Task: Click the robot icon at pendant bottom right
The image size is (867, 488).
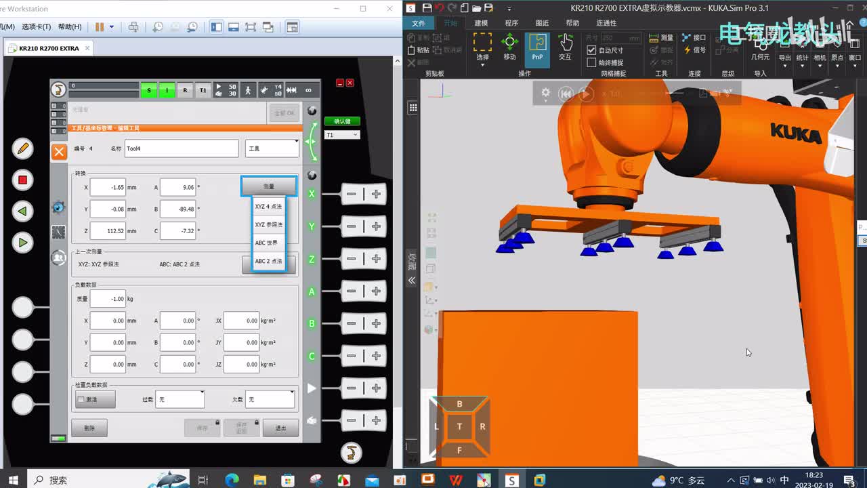Action: coord(352,452)
